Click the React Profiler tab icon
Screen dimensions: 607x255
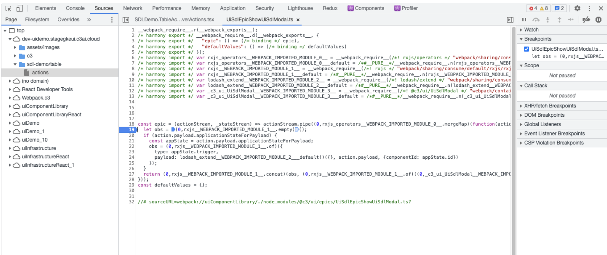click(397, 8)
